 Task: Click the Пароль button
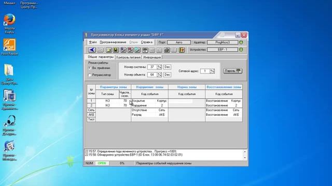point(233,71)
